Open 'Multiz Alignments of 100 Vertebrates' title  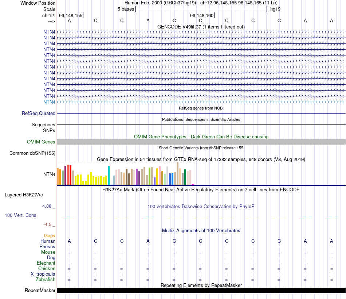[201, 231]
